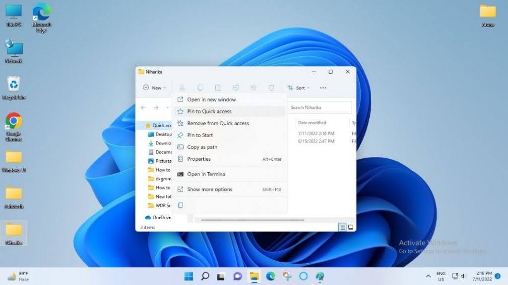Choose Remove from Quick access

click(230, 123)
